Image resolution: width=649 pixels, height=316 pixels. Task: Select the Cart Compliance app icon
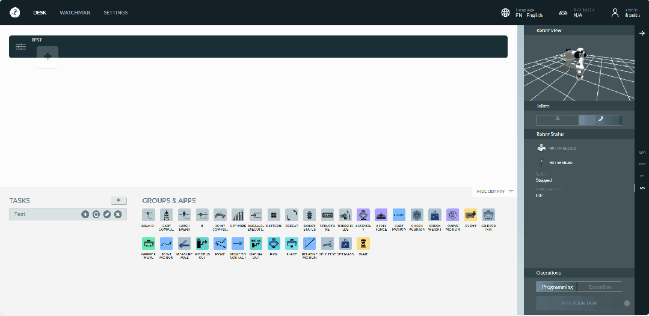click(166, 215)
